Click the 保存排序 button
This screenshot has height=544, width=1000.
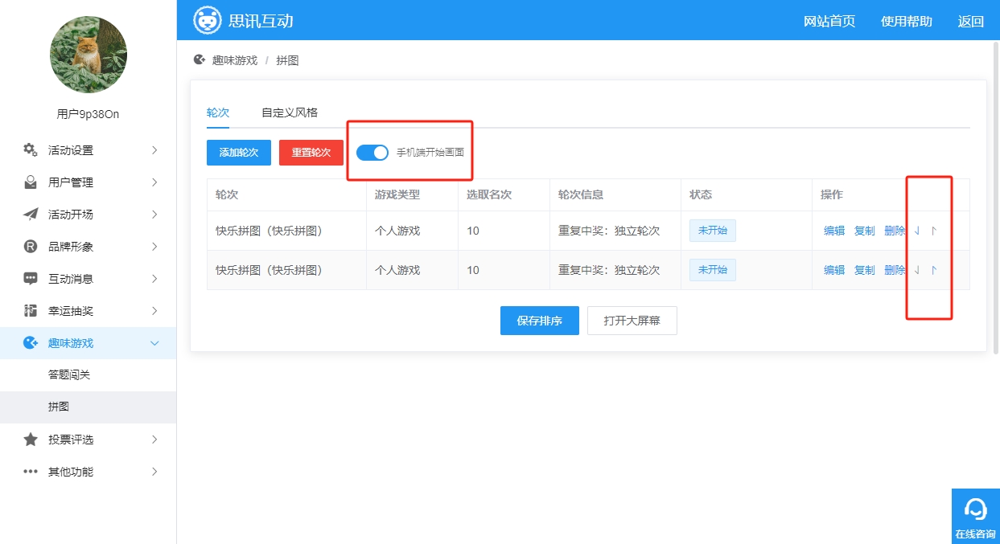[540, 321]
